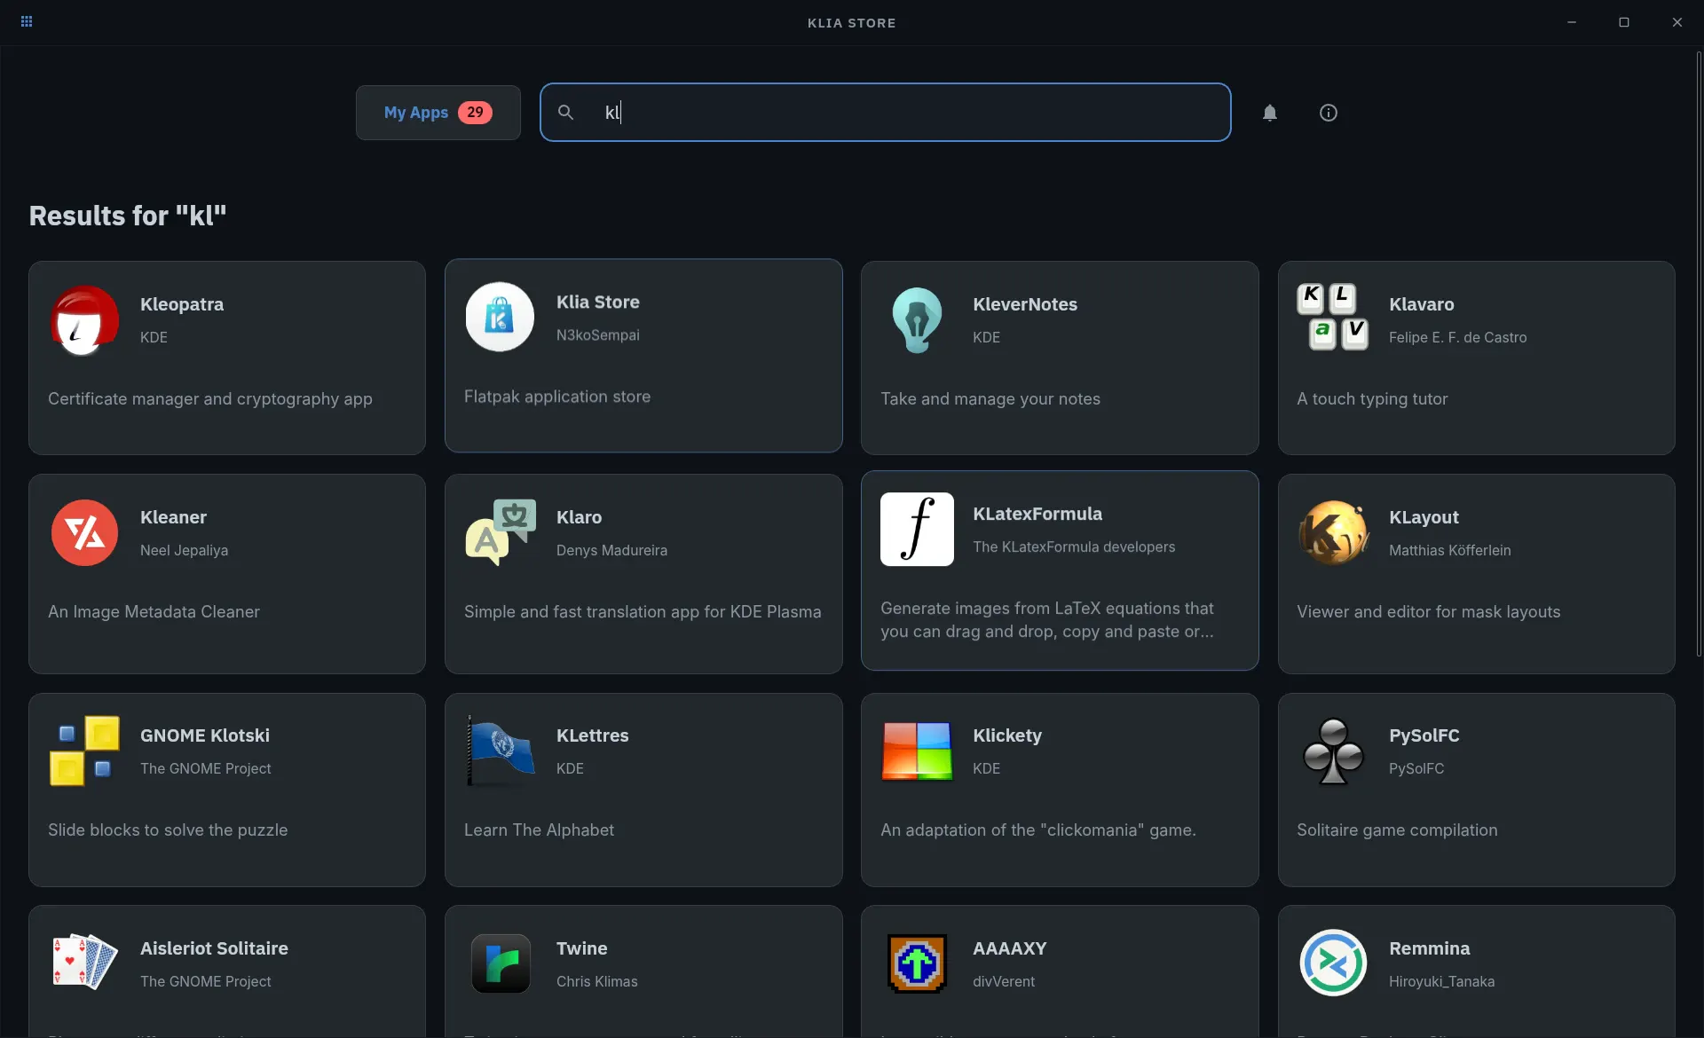1704x1038 pixels.
Task: Select the KLayout app name
Action: (x=1424, y=517)
